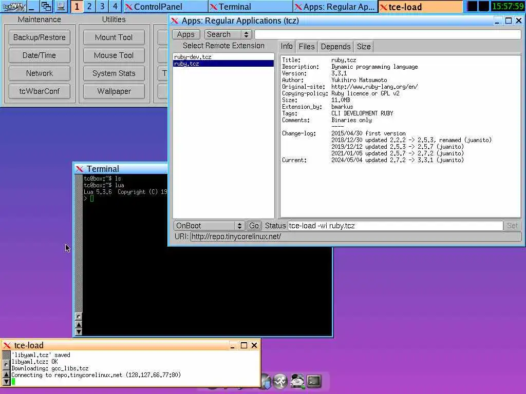Minimize the tce-load window
Screen dimensions: 526x394
(233, 345)
